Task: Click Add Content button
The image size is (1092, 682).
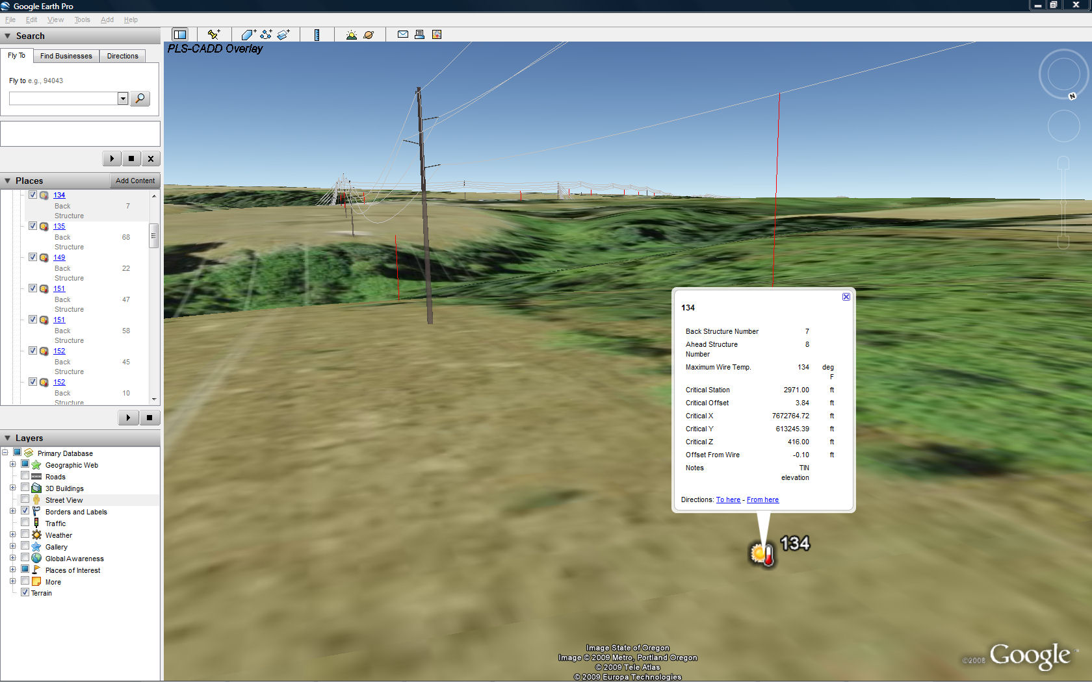Action: tap(135, 181)
